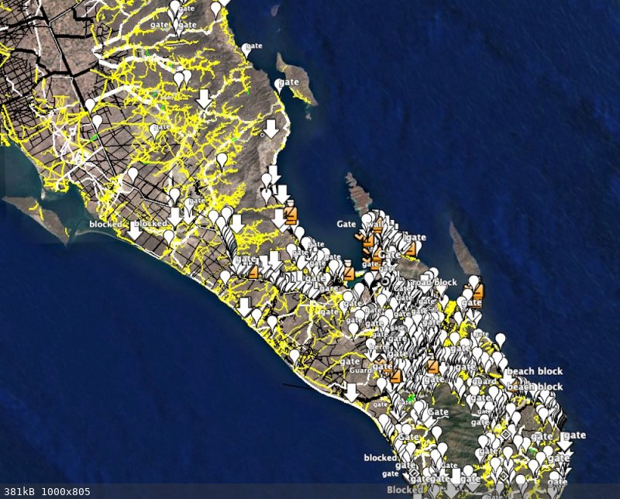Select the white arrow on the southwest shoreline

[351, 392]
